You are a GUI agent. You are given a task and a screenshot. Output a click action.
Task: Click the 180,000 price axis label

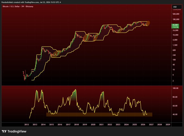pos(176,19)
